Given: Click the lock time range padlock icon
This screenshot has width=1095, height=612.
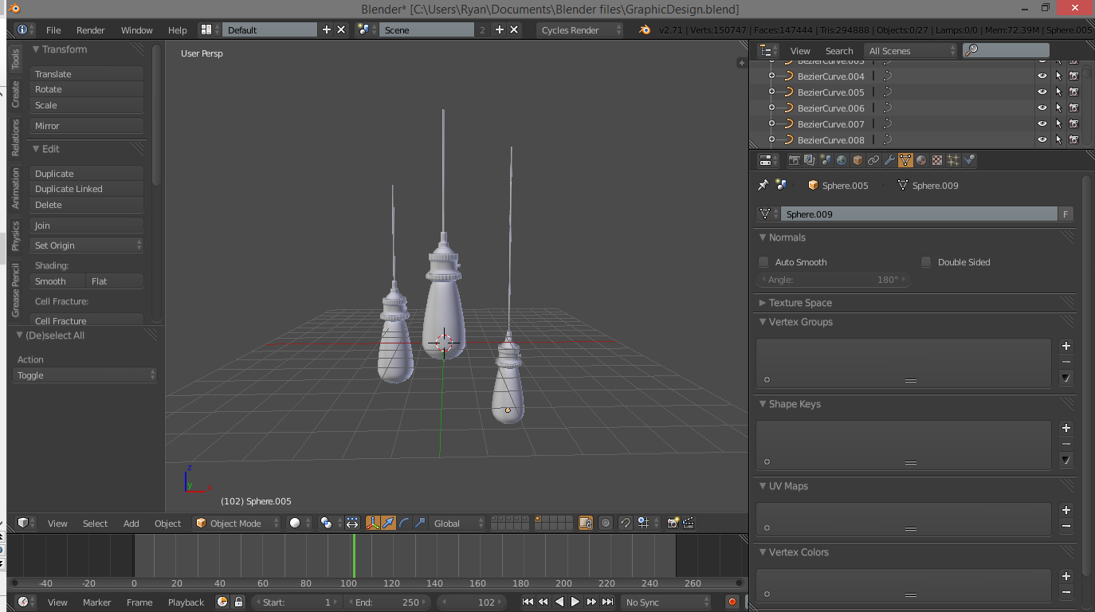Looking at the screenshot, I should click(237, 602).
